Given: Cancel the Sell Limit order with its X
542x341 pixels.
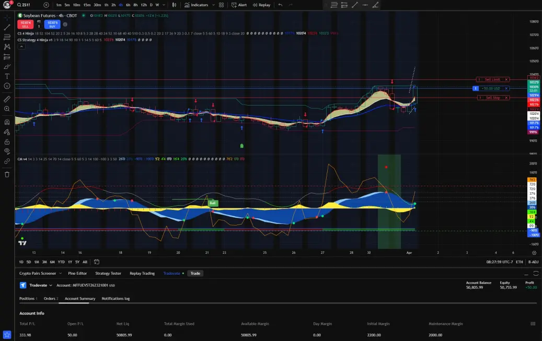Looking at the screenshot, I should pyautogui.click(x=506, y=79).
